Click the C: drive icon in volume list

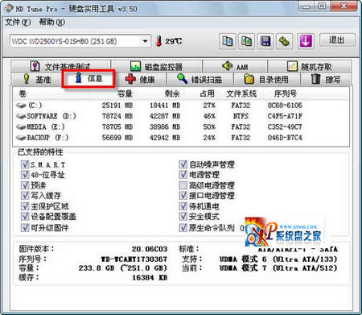coord(21,106)
